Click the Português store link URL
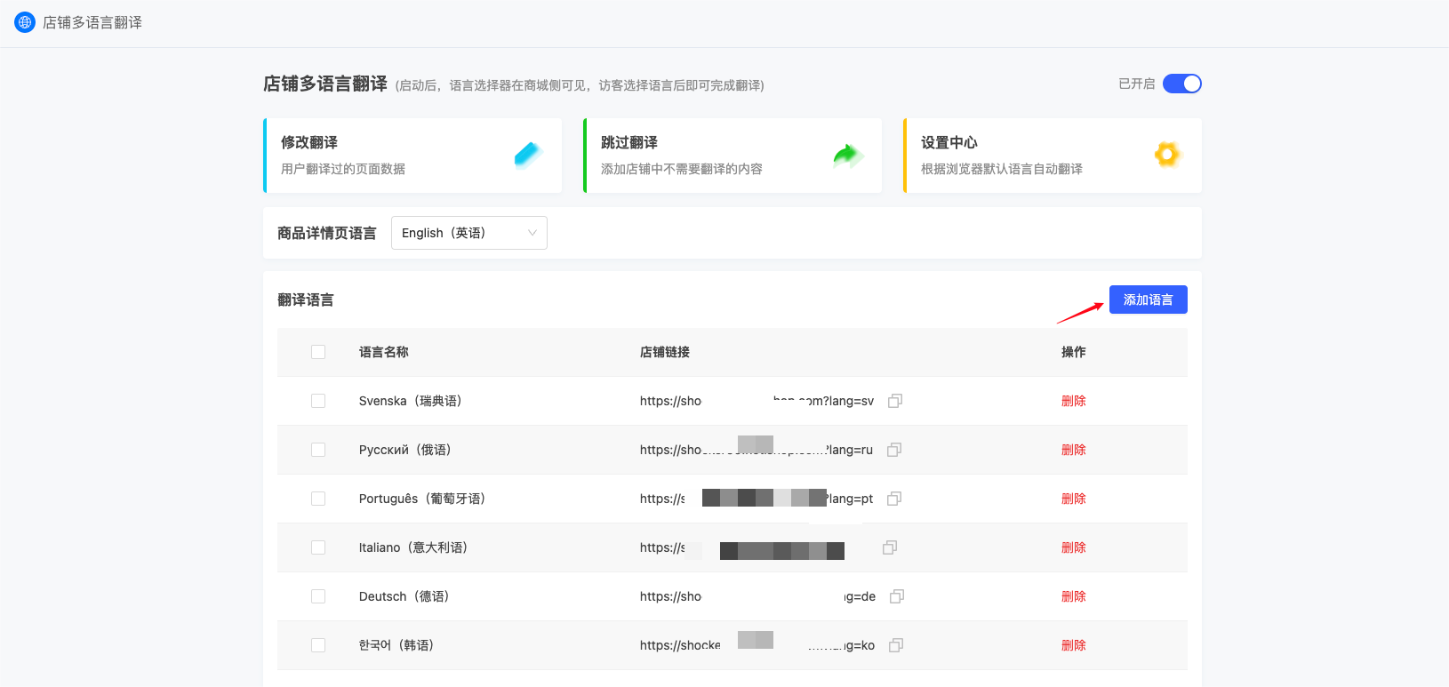This screenshot has height=687, width=1449. 756,499
